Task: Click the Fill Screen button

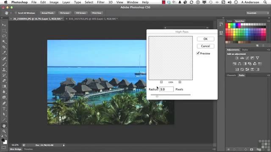Action: 81,13
